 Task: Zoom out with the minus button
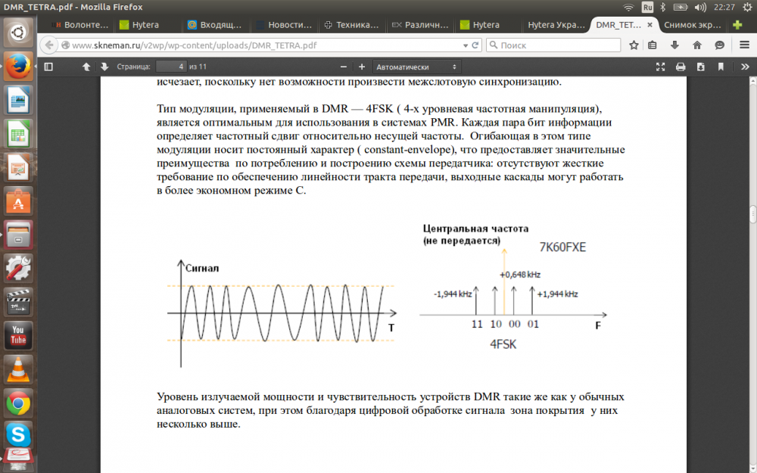(344, 67)
